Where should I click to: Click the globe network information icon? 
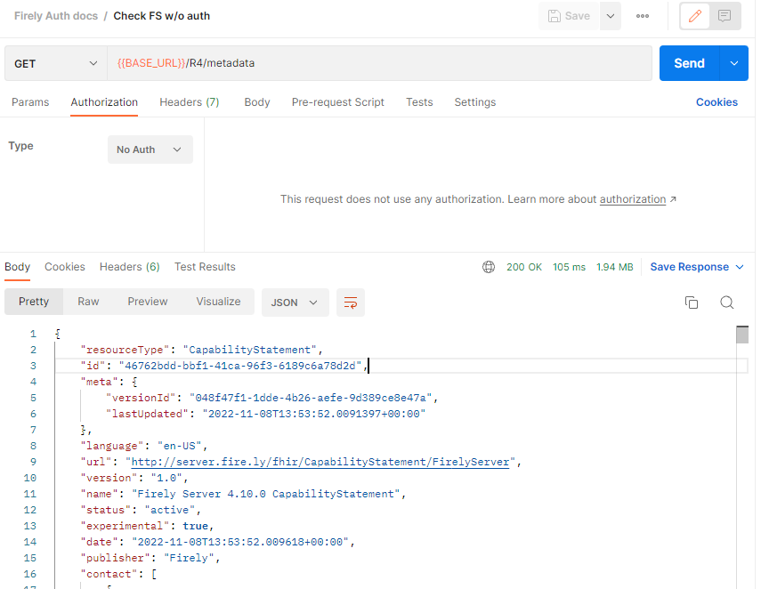tap(489, 267)
